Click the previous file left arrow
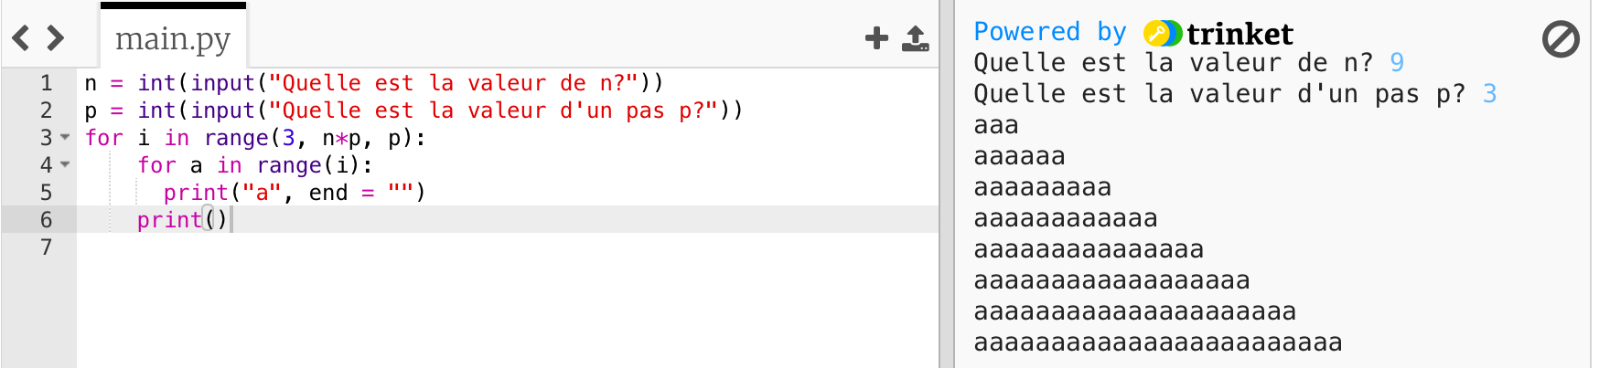 coord(21,38)
